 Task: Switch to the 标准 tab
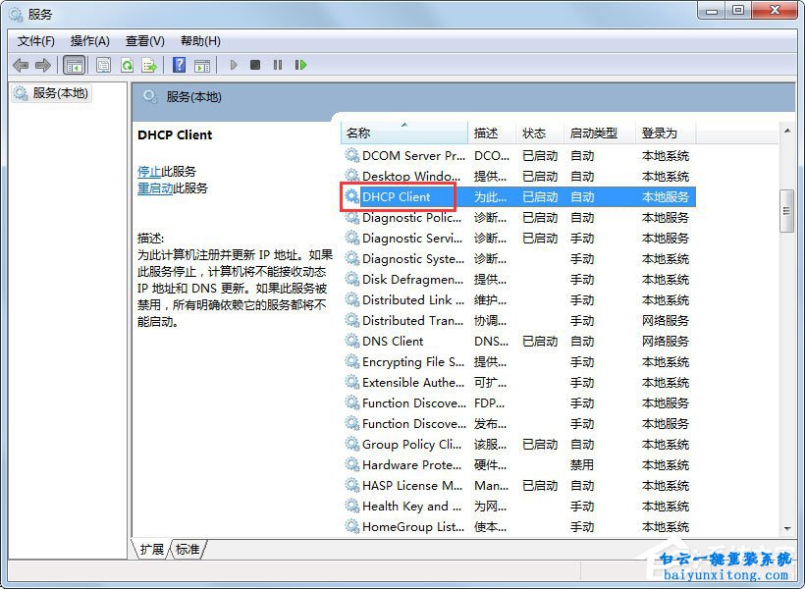click(186, 550)
